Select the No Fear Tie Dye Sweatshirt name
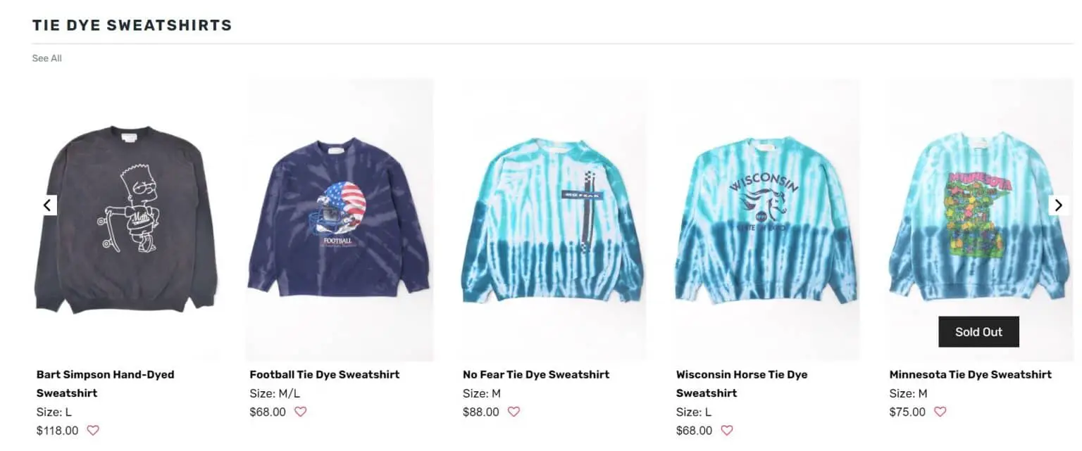This screenshot has width=1082, height=451. point(536,374)
